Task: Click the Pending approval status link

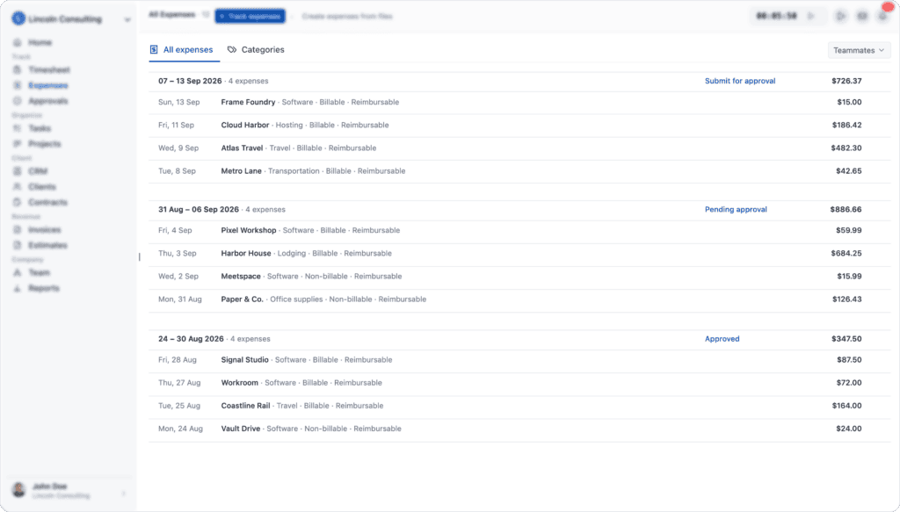Action: click(736, 209)
